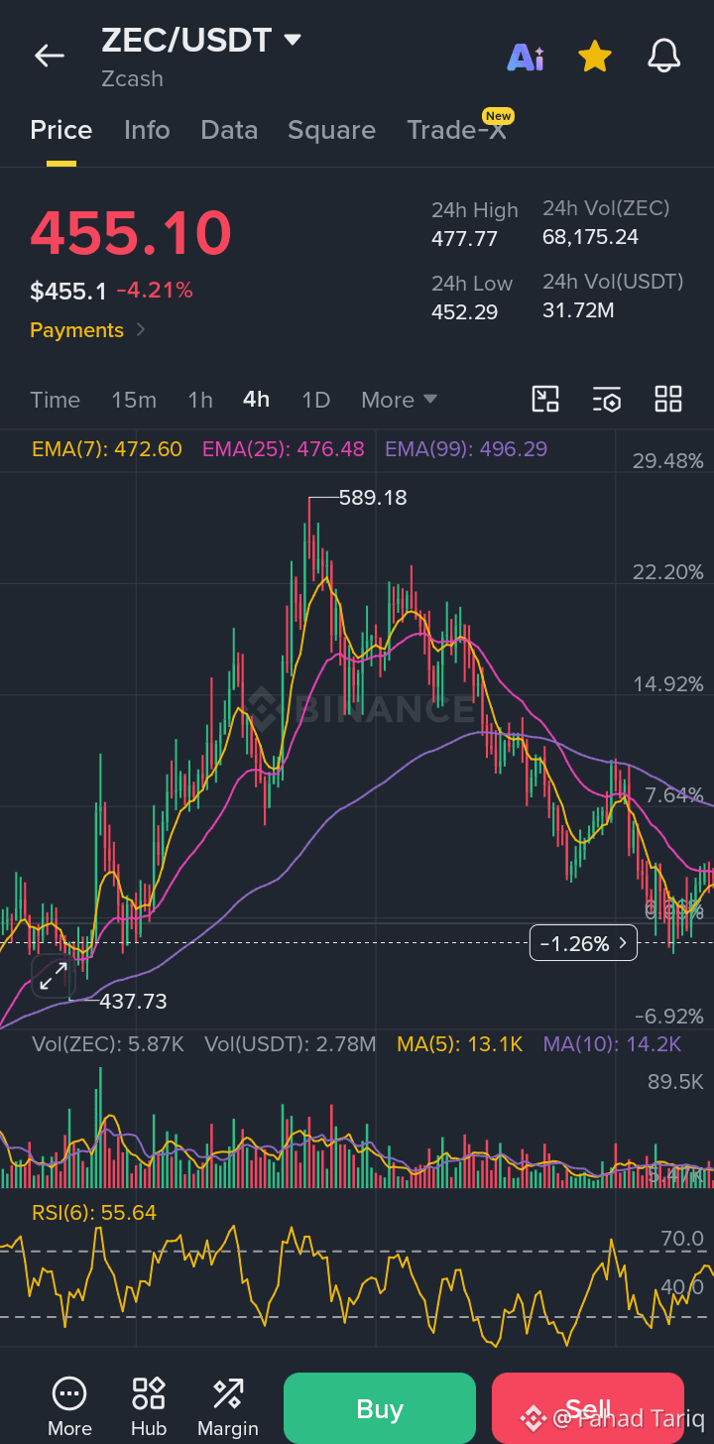Switch to the Data tab
Viewport: 714px width, 1444px height.
coord(229,130)
